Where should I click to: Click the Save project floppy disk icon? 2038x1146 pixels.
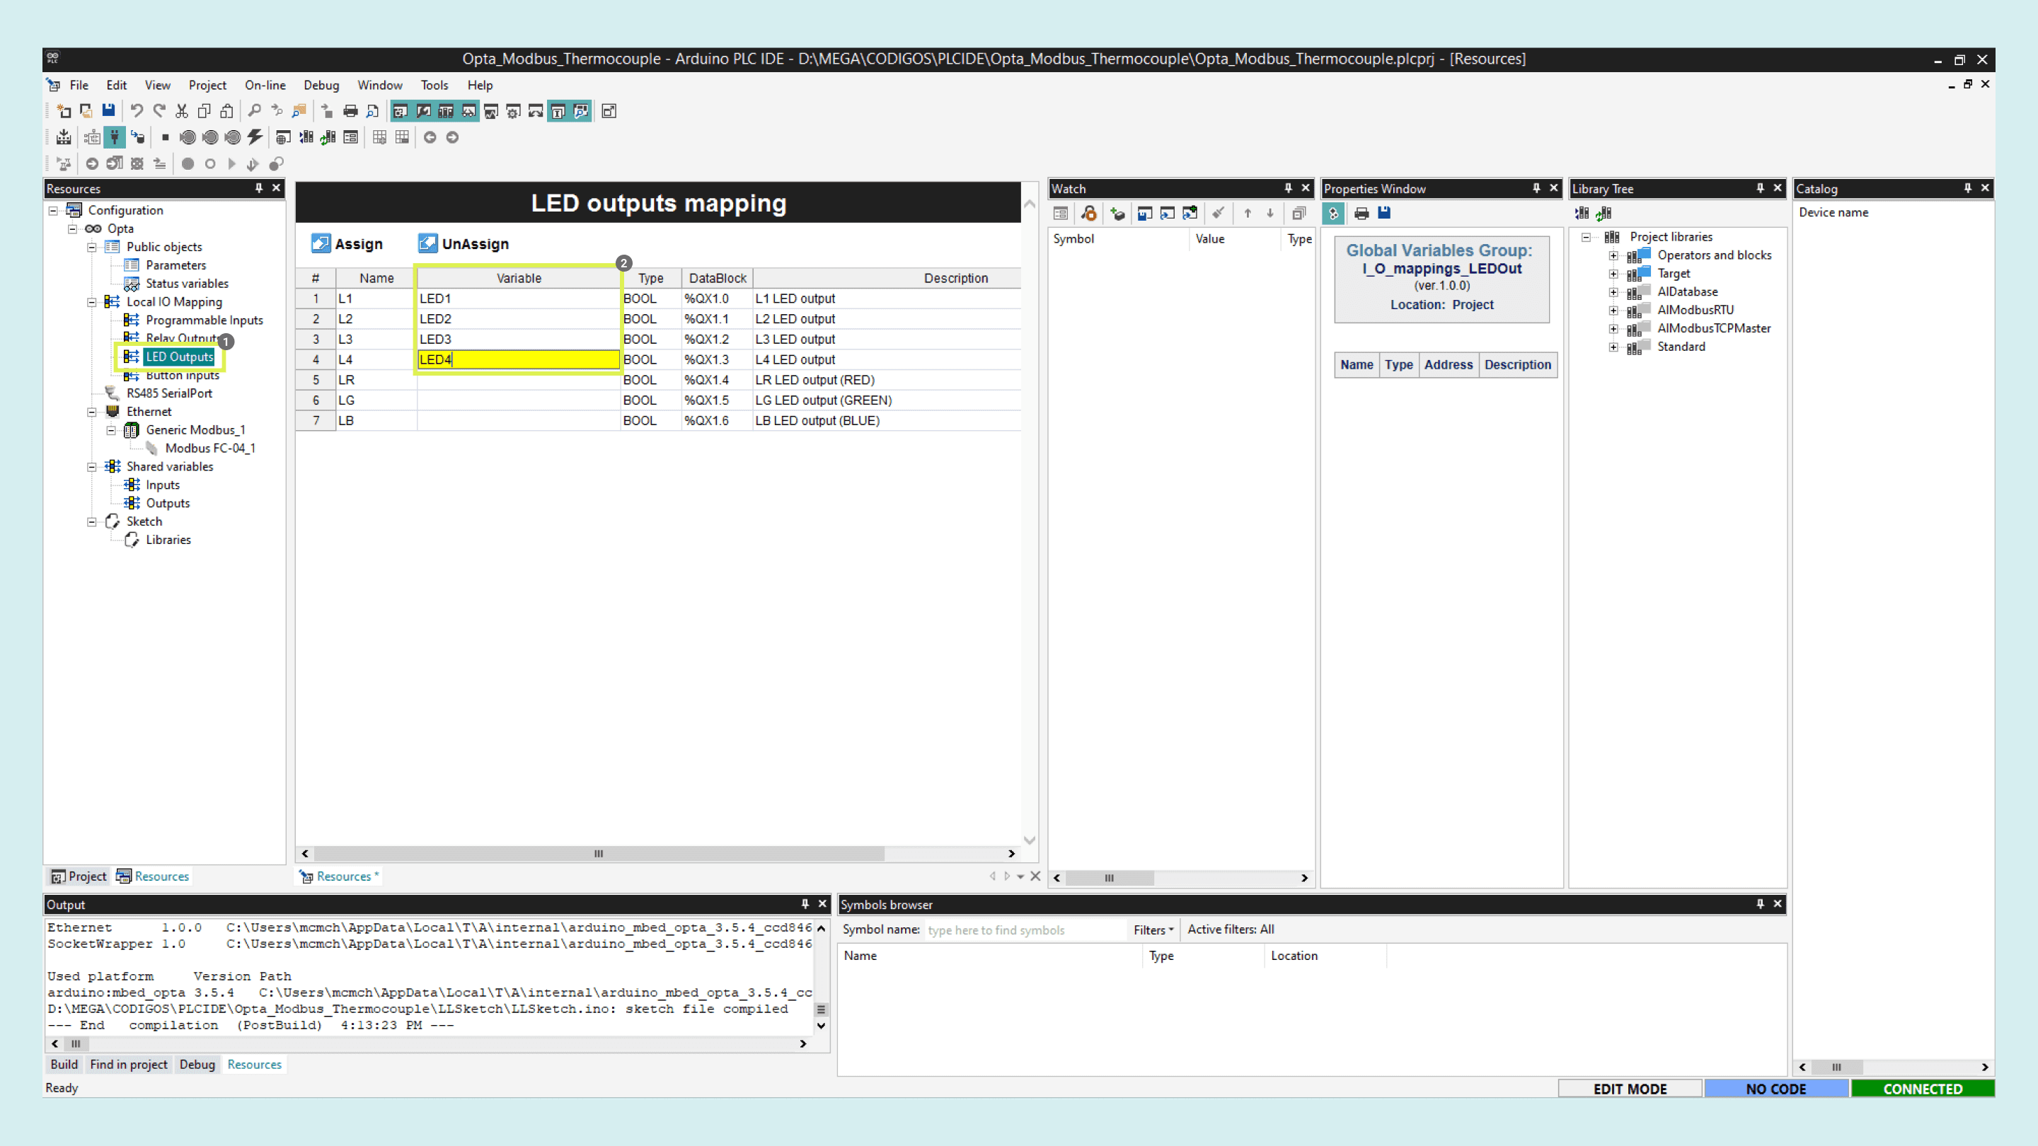click(x=108, y=111)
